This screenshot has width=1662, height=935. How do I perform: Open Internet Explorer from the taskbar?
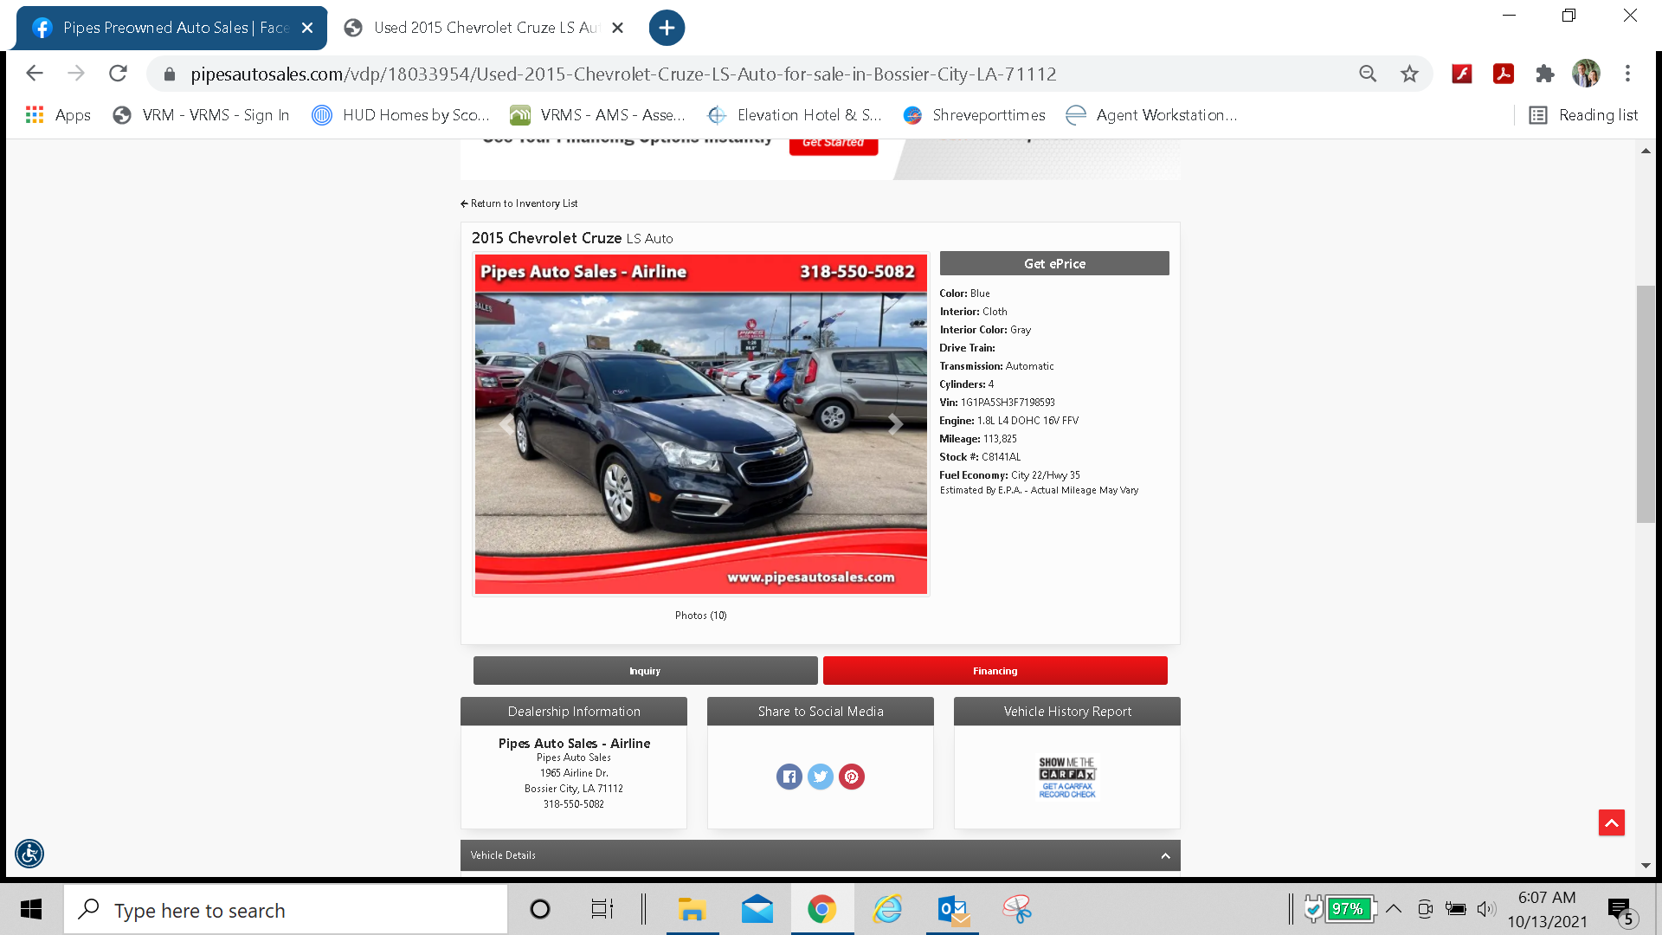(x=887, y=909)
